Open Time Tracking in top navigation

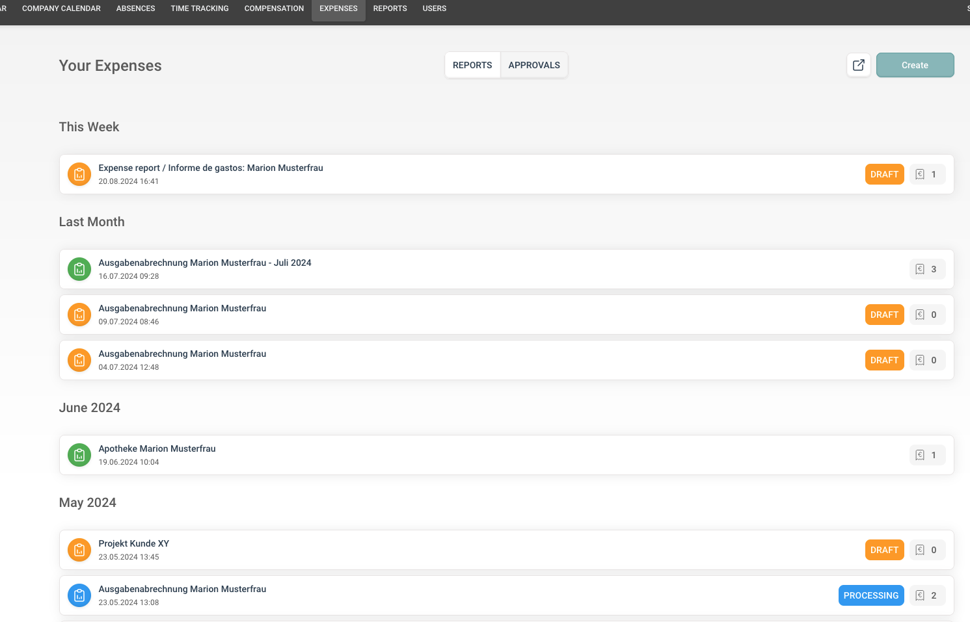point(200,8)
